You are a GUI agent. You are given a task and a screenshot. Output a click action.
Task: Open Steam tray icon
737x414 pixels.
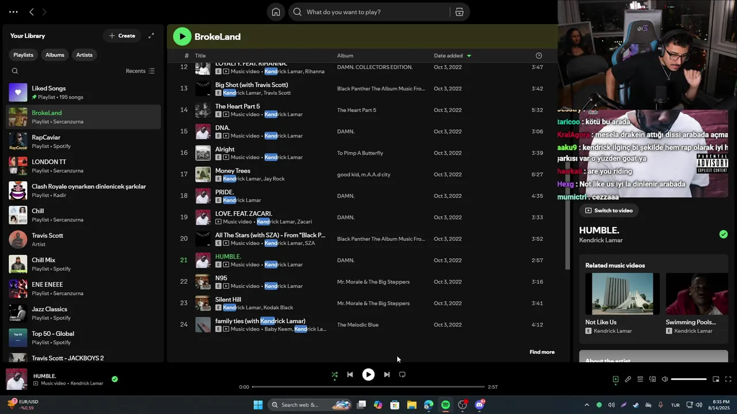point(636,405)
